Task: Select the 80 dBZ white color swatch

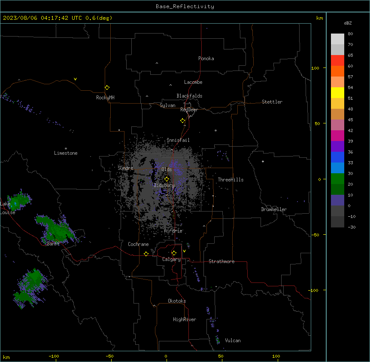Action: pos(337,39)
